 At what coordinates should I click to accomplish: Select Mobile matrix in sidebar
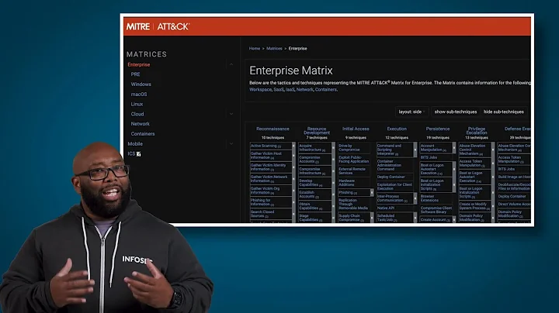(135, 143)
